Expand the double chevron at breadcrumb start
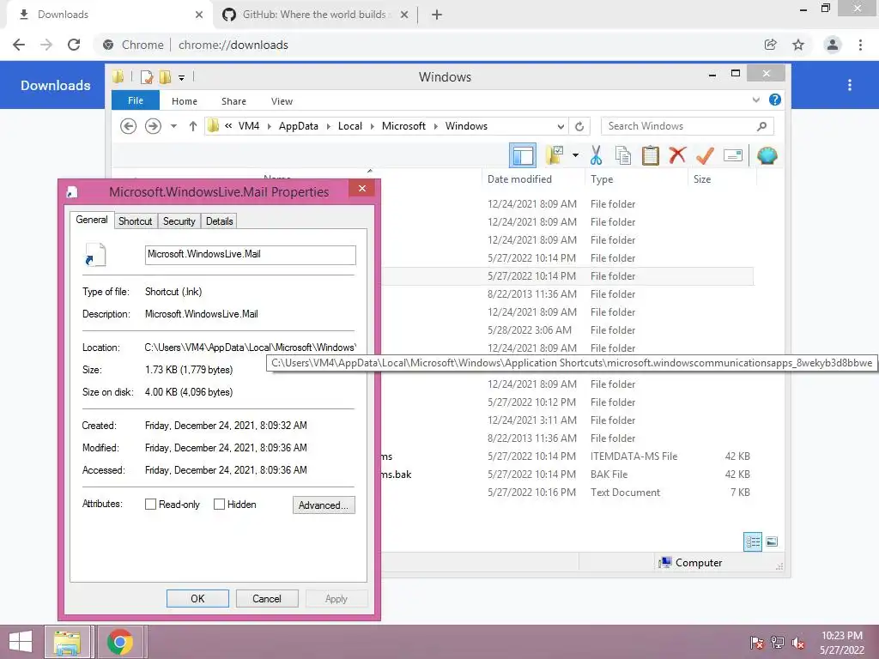Viewport: 879px width, 659px height. click(x=228, y=126)
